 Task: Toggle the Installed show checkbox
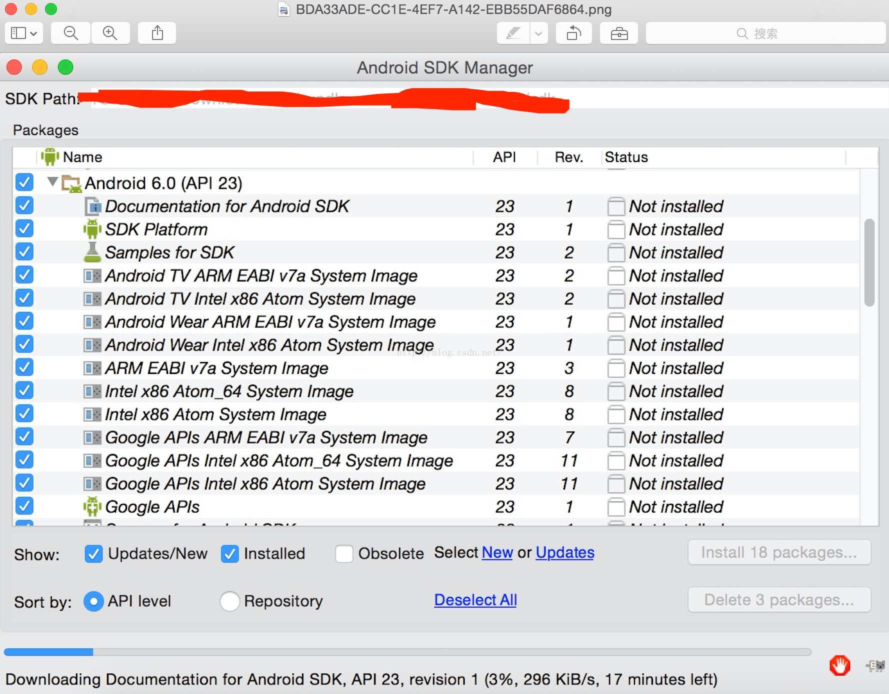[x=229, y=554]
